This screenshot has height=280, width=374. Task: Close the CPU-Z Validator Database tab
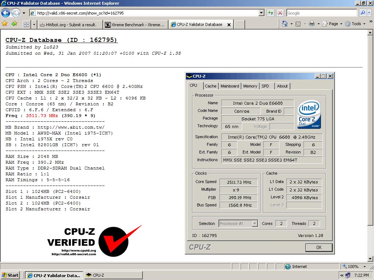(x=229, y=24)
